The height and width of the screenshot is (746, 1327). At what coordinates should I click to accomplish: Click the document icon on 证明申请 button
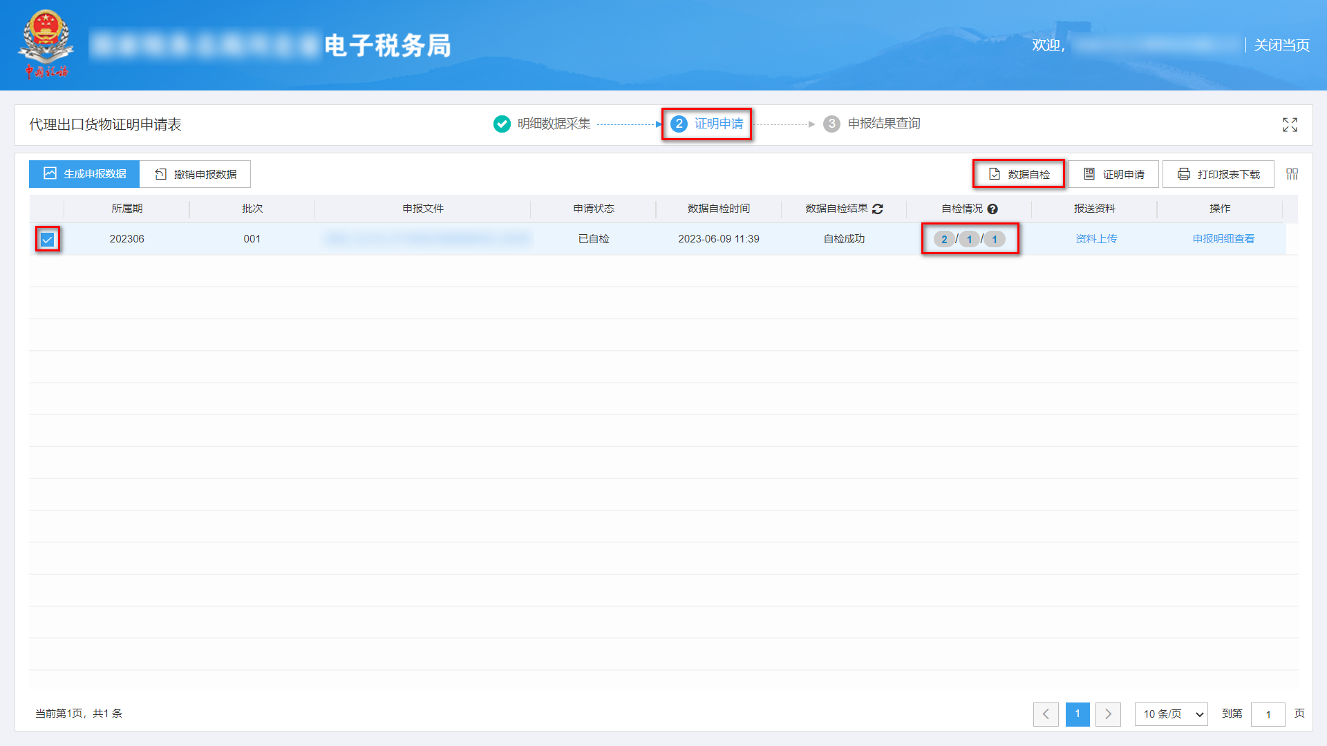[1089, 174]
